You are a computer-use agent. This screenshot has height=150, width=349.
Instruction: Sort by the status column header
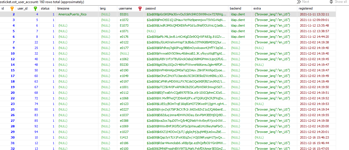45,9
